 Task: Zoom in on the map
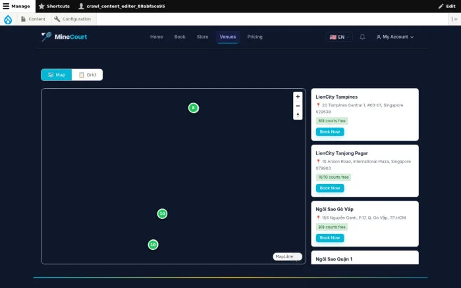(x=298, y=97)
